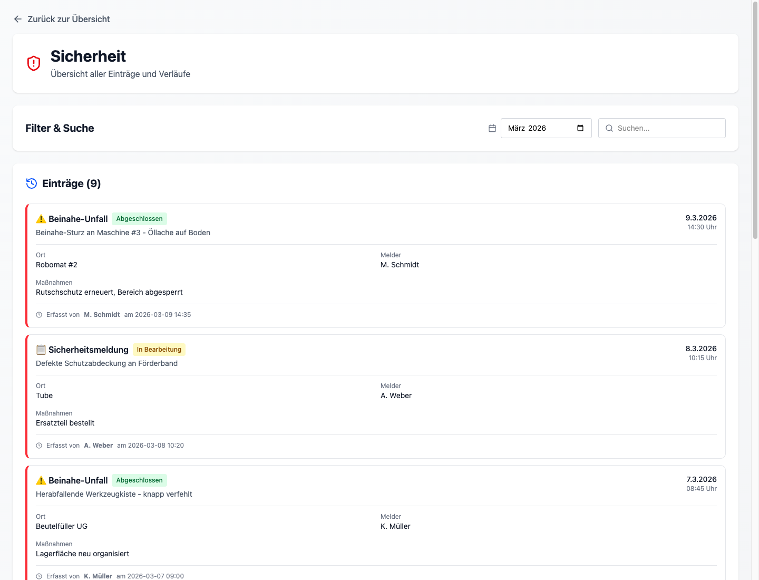Open the Herabfallende Werkzeugkiste entry
This screenshot has width=759, height=580.
(x=114, y=494)
